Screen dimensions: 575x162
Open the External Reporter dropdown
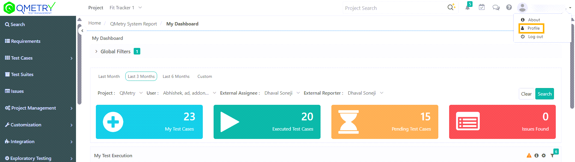[366, 93]
